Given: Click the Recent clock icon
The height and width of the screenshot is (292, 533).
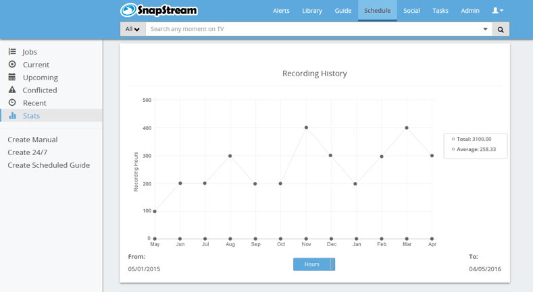Looking at the screenshot, I should (12, 103).
